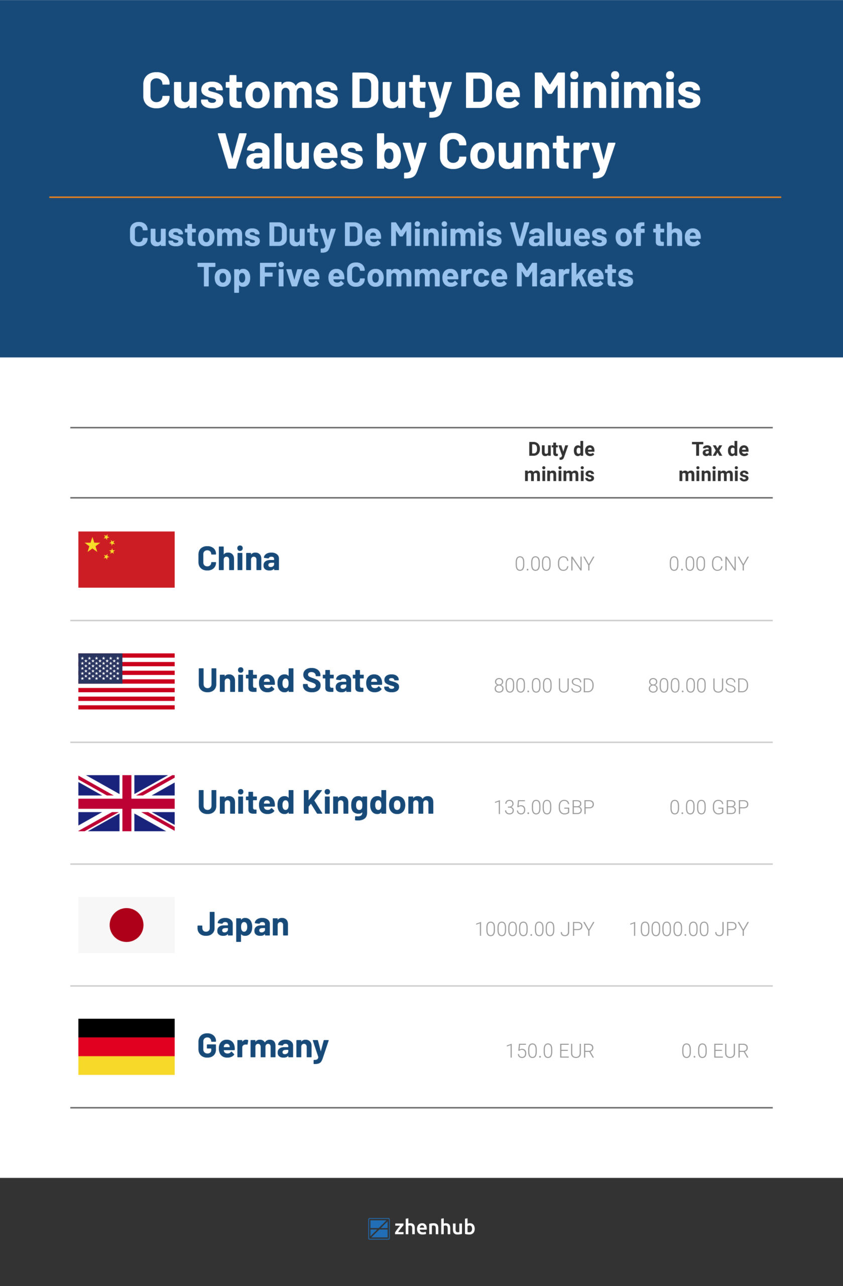Click the Japan flag icon
This screenshot has height=1286, width=843.
tap(127, 925)
